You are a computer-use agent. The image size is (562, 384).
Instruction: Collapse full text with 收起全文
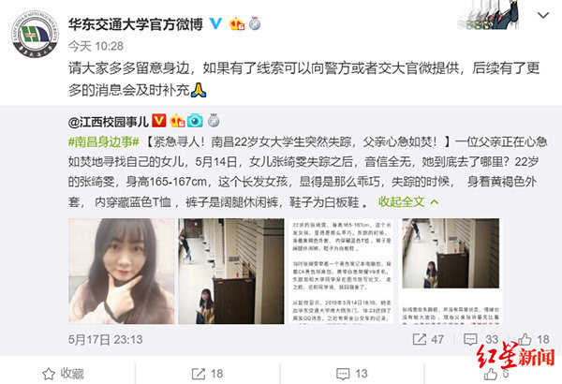408,202
